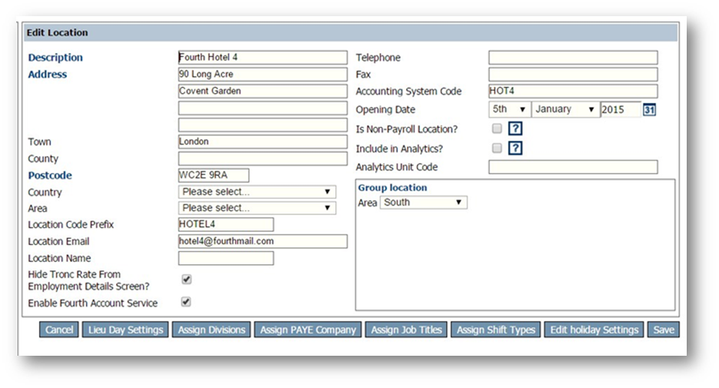The height and width of the screenshot is (388, 719).
Task: Click into the Telephone input field
Action: click(x=573, y=58)
